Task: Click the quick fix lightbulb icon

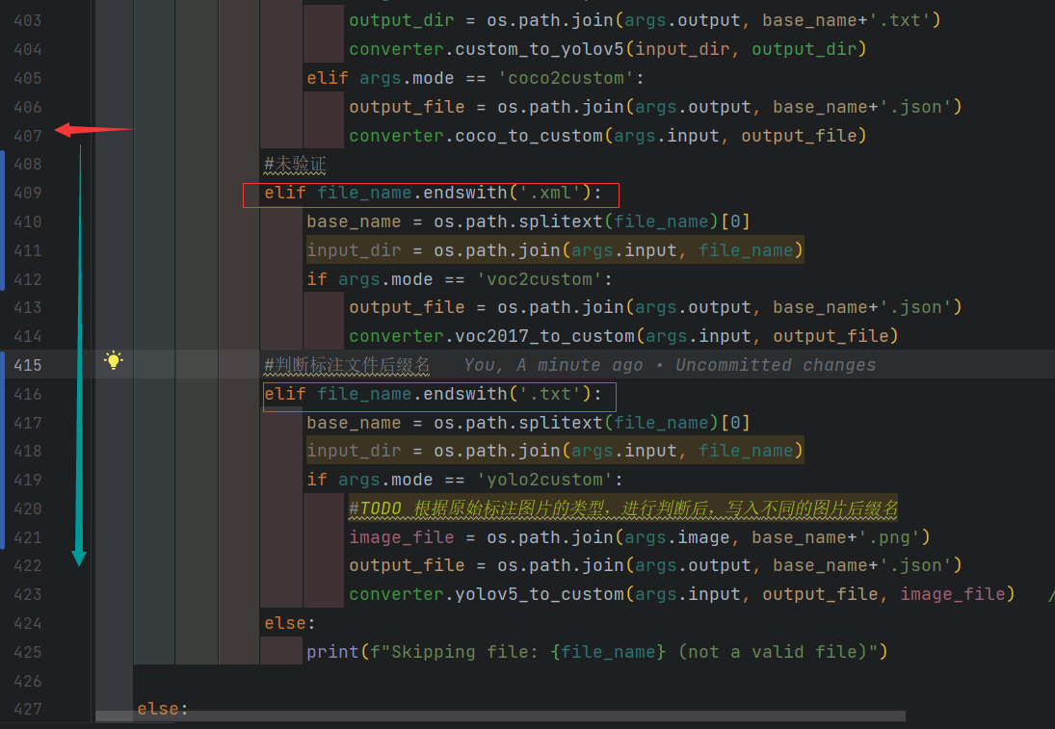Action: pyautogui.click(x=114, y=360)
